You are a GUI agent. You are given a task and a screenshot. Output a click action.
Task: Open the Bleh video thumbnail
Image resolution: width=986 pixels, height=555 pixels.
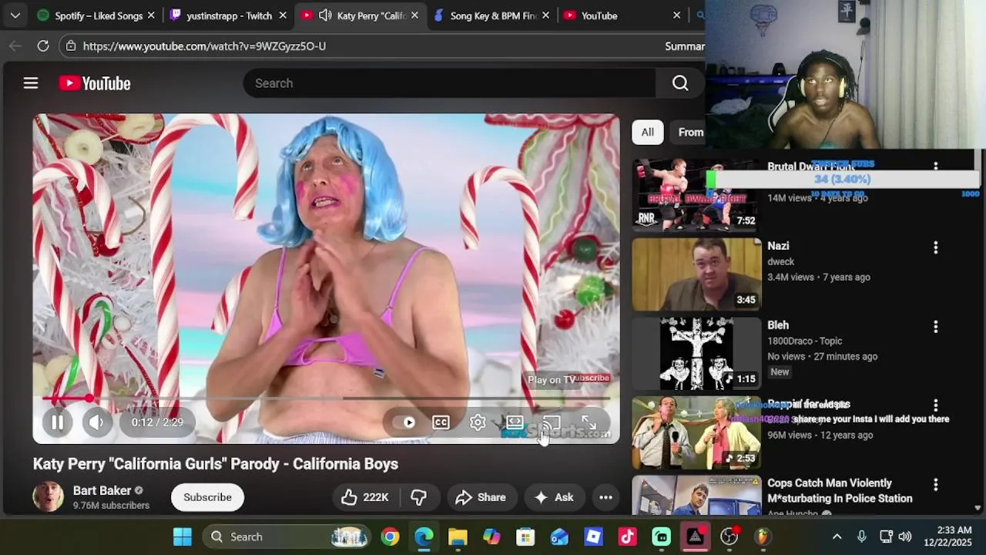[696, 353]
